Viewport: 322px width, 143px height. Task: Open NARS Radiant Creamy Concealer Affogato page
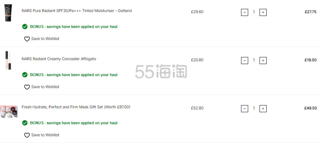click(x=59, y=59)
